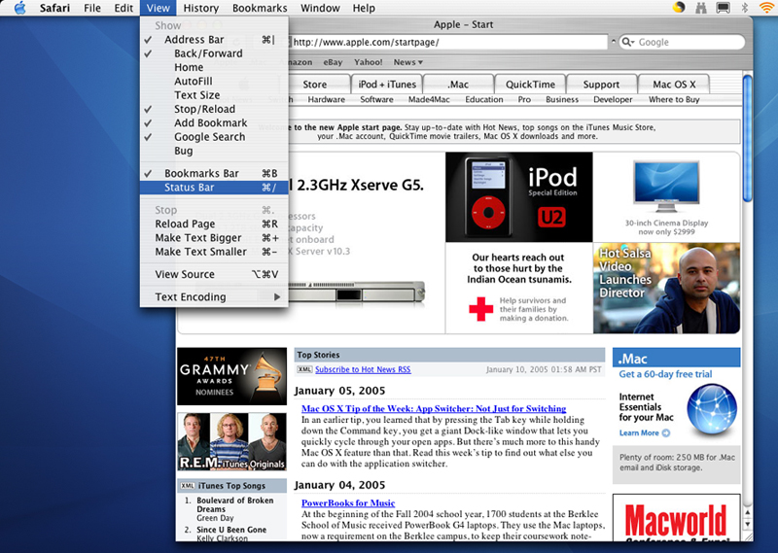Screen dimensions: 778x553
Task: Open the R.E.M. iTunes Originals banner
Action: pos(231,441)
